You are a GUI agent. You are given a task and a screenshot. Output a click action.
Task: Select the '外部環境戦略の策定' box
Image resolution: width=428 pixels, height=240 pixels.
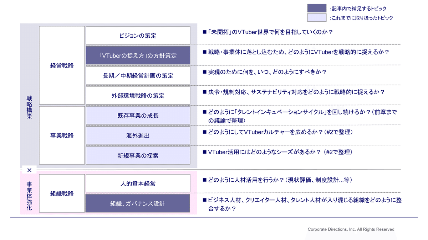138,96
